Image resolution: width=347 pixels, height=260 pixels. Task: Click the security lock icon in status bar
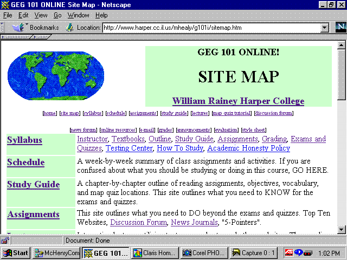coord(5,240)
